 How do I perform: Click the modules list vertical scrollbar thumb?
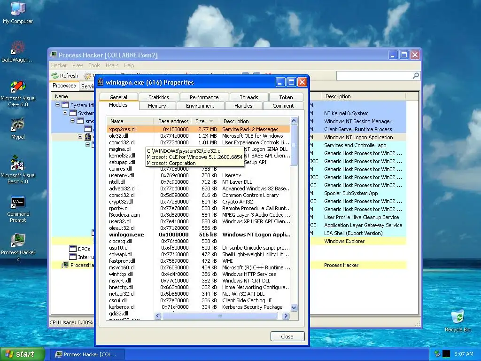294,145
